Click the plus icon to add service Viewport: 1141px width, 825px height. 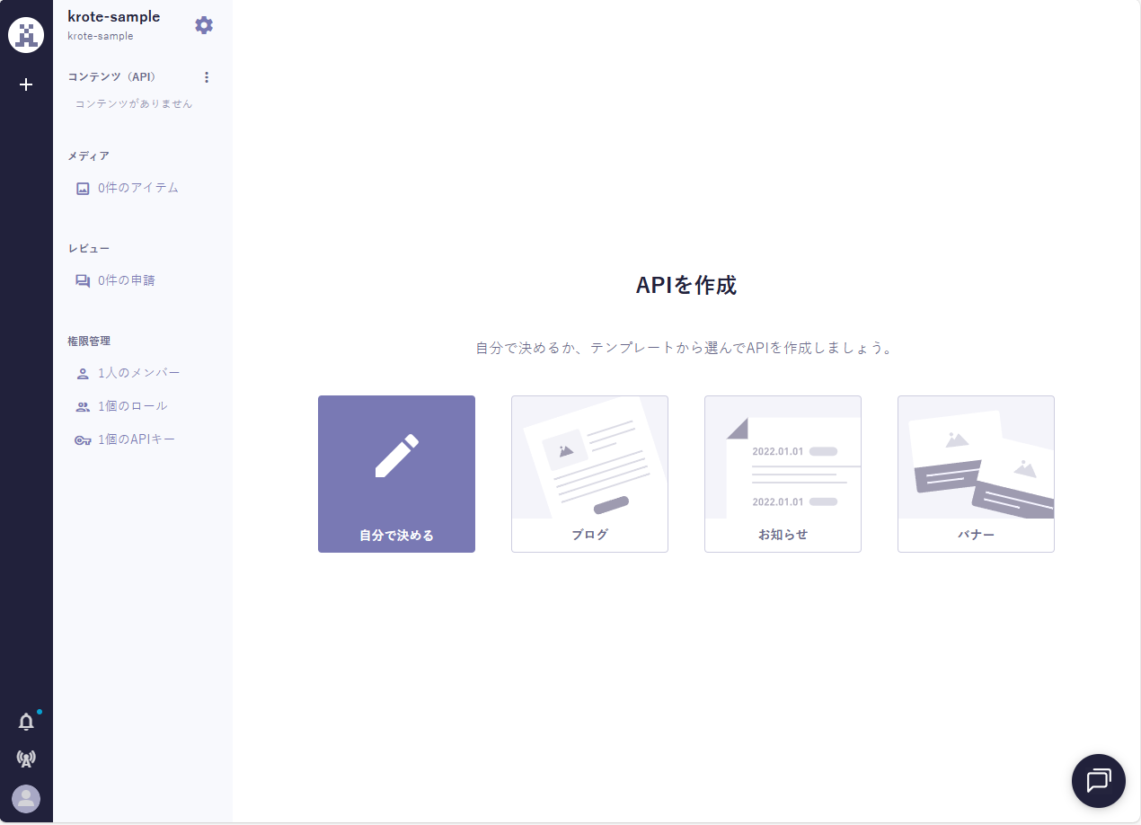26,84
